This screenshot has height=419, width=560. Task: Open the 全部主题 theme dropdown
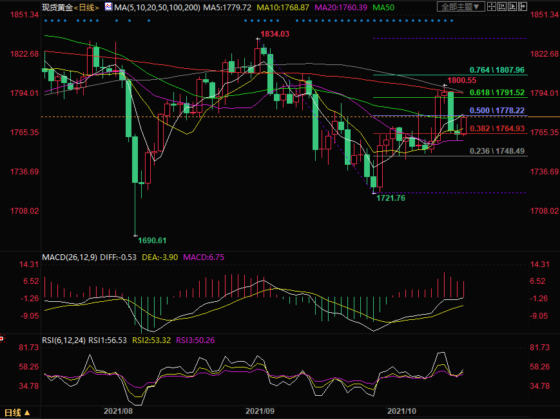[459, 7]
